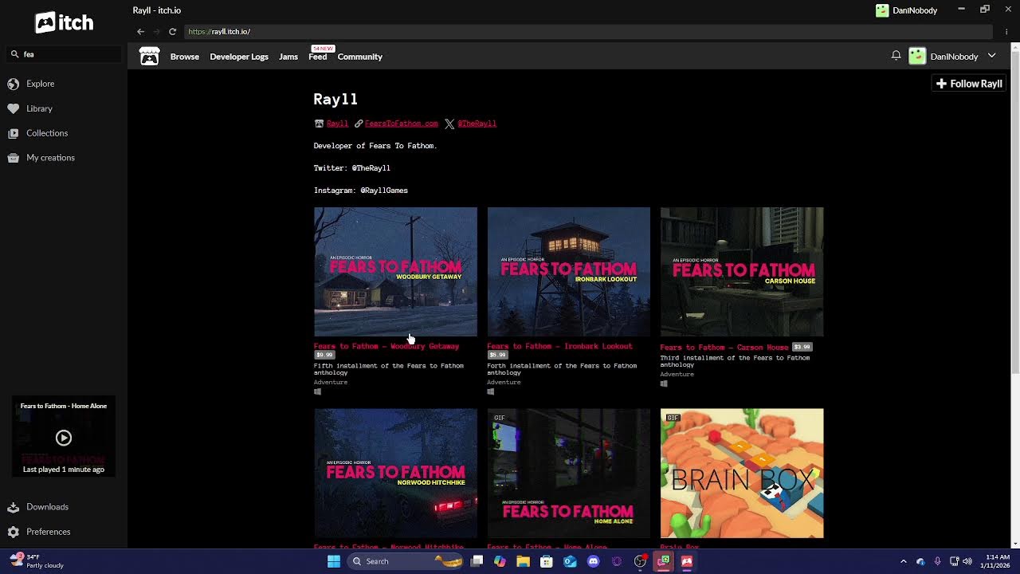Click the DaniNobody avatar in the site header

[x=917, y=56]
